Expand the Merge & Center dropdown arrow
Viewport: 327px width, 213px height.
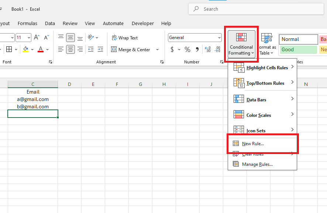click(x=158, y=49)
